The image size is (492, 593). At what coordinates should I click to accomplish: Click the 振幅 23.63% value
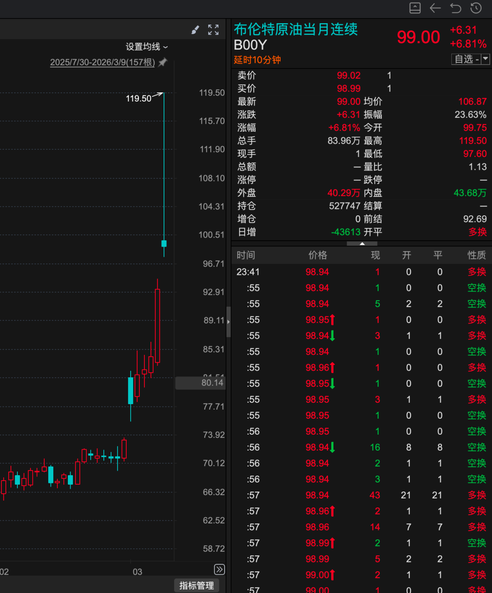[471, 115]
